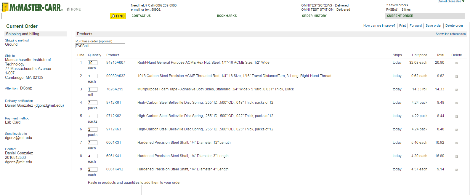Screen dimensions: 470x195
Task: Click 'How can we improve?' link
Action: [x=379, y=25]
